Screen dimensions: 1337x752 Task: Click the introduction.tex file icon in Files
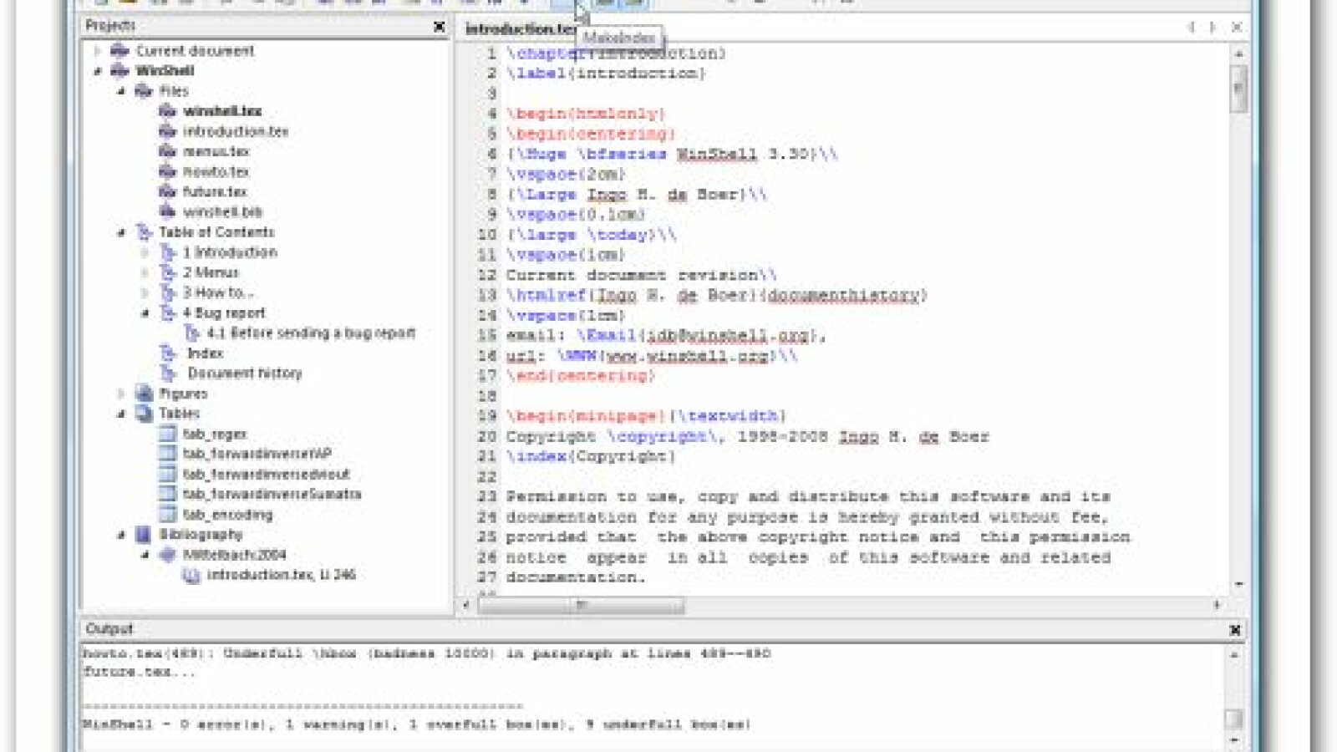167,131
